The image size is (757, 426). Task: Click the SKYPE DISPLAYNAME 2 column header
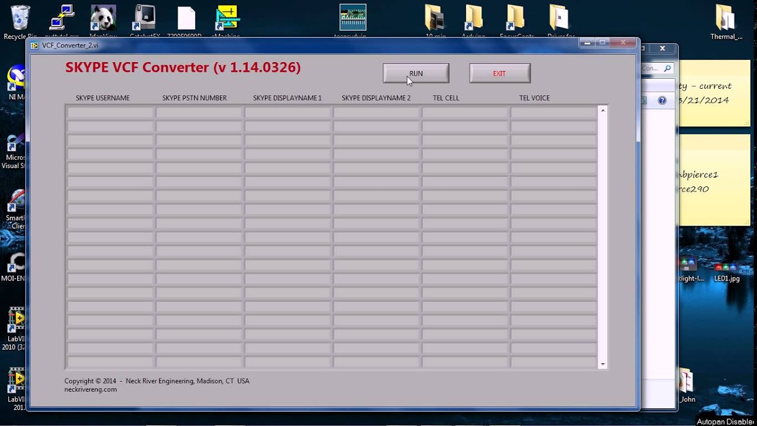point(376,98)
